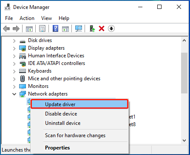Screen dimensions: 190x155
Task: Click the down-arrow Disable device toolbar icon
Action: tap(111, 28)
